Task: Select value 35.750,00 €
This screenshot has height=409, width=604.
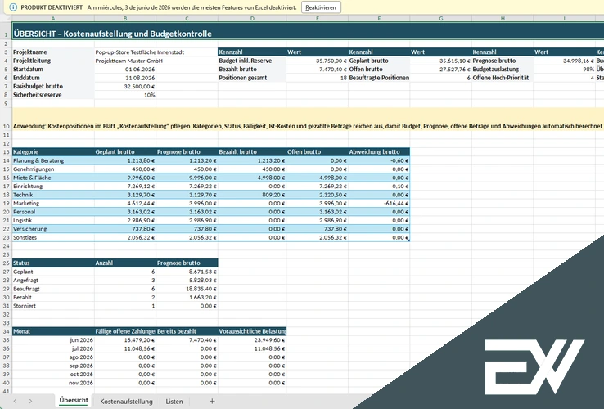Action: pos(318,61)
